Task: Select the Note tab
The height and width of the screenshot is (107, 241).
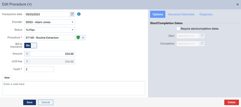Action: (x=7, y=78)
